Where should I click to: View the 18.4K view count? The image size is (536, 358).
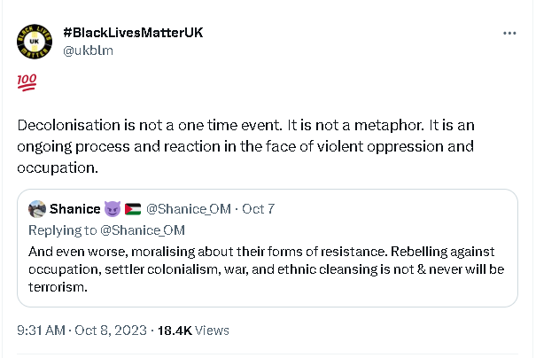coord(175,331)
